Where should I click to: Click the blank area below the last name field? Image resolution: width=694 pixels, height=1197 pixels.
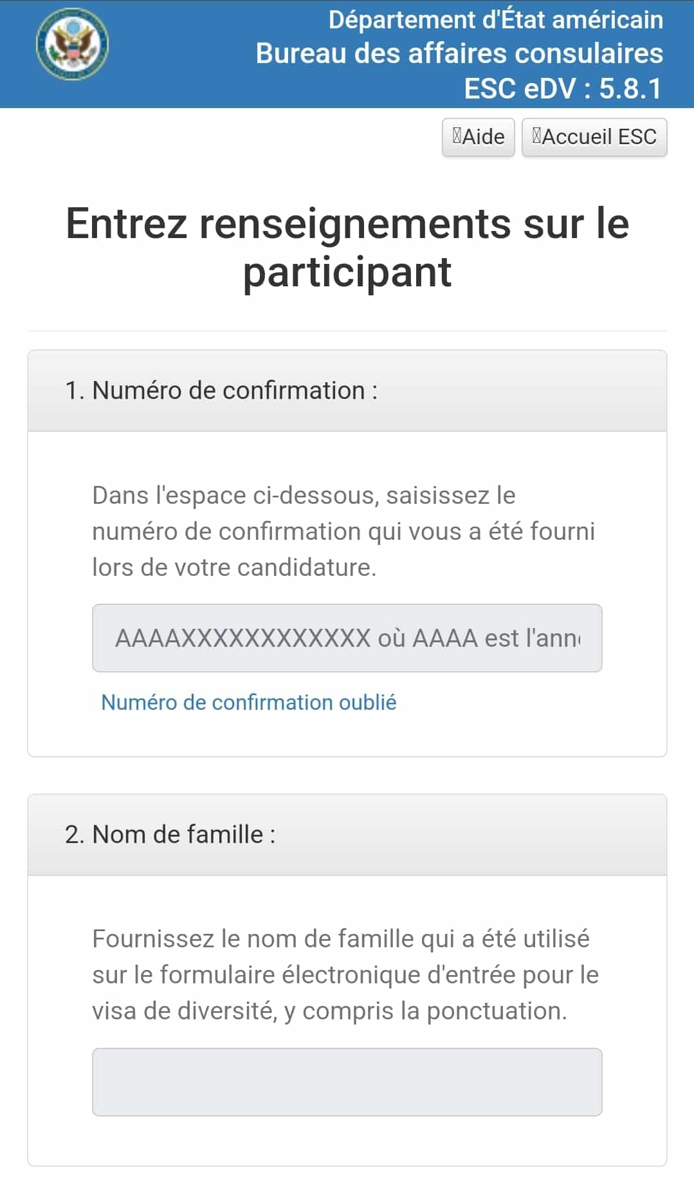point(347,1142)
